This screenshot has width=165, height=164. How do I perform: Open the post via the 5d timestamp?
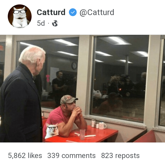41,23
